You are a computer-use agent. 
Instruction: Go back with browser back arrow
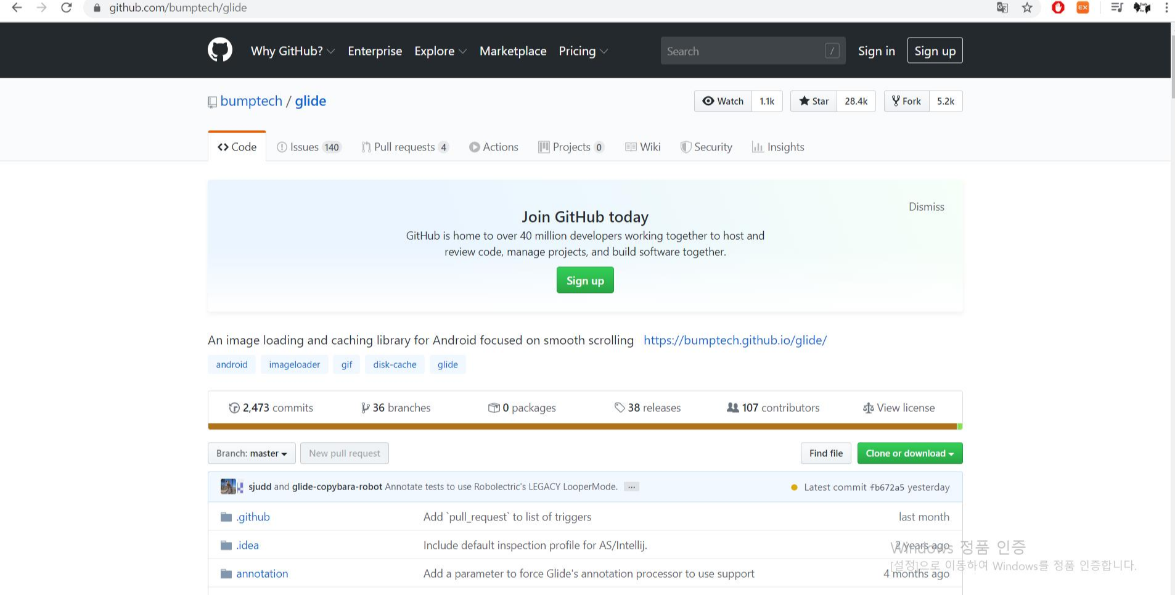click(x=17, y=7)
